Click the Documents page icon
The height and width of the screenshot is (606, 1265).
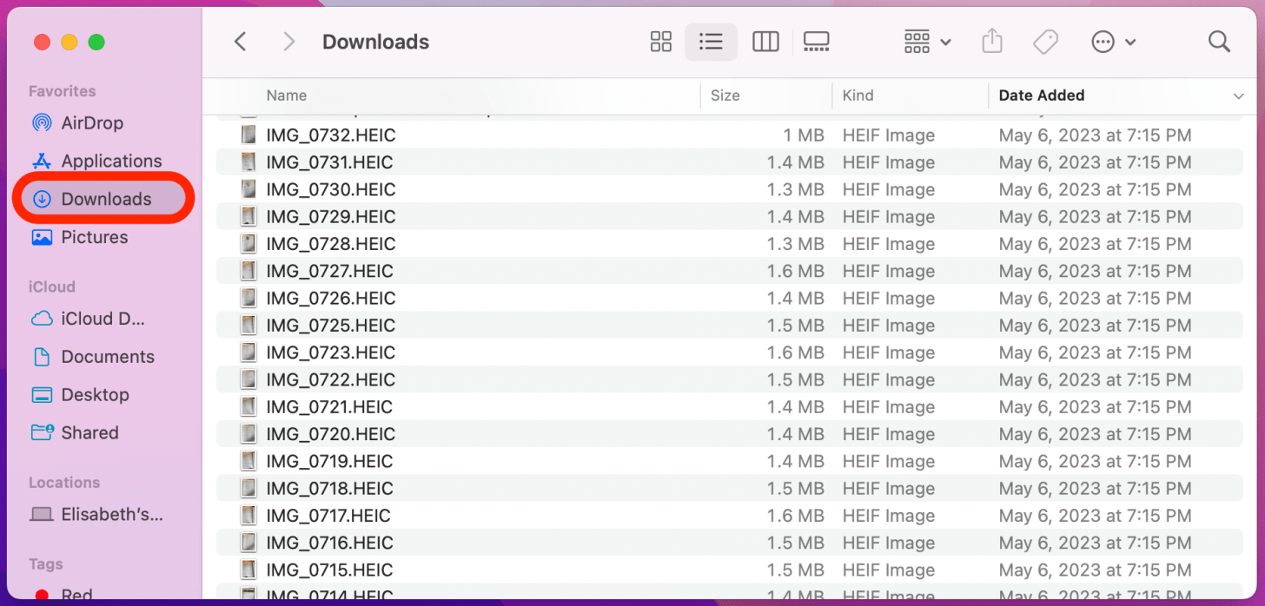click(42, 357)
